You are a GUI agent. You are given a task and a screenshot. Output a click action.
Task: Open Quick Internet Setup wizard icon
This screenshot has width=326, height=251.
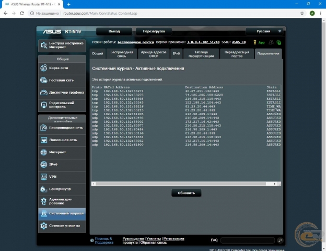(44, 45)
